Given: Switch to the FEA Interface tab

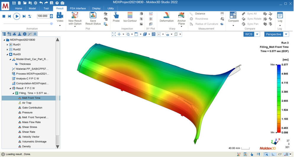Looking at the screenshot, I should click(x=78, y=9).
